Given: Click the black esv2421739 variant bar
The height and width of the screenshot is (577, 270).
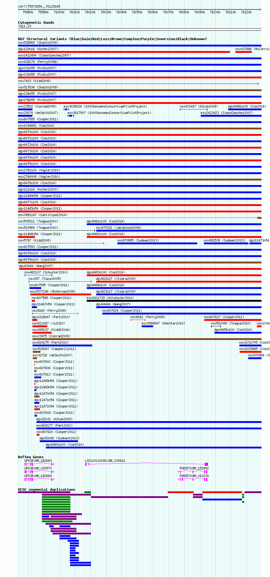Looking at the screenshot, I should pyautogui.click(x=174, y=301).
